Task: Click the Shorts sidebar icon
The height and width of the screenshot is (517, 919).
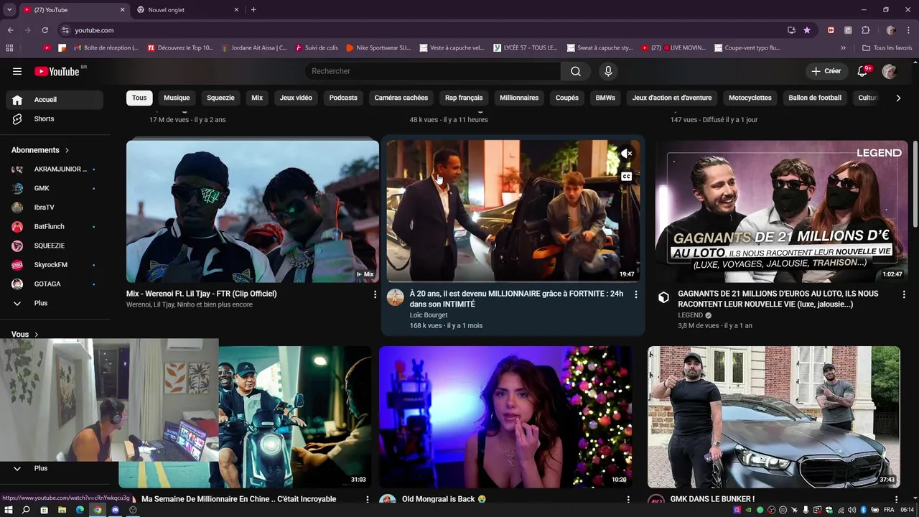Action: 17,118
